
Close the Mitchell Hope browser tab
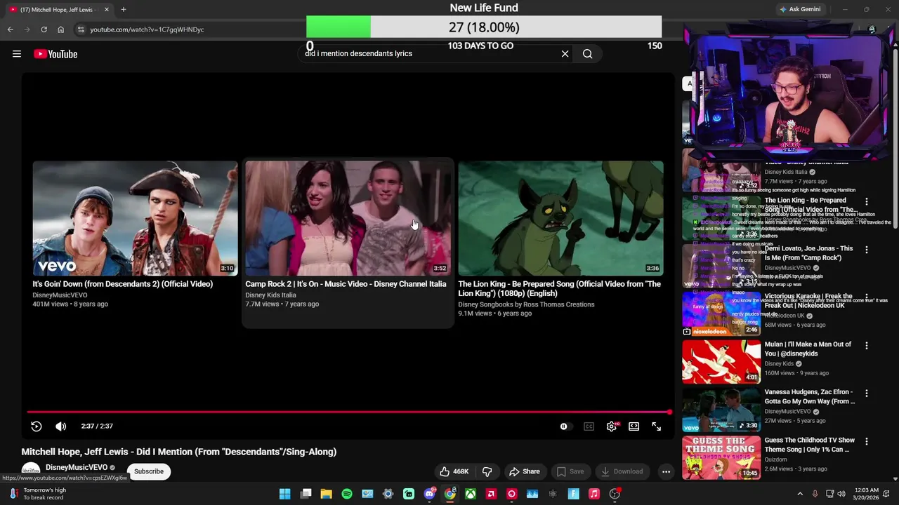tap(107, 10)
